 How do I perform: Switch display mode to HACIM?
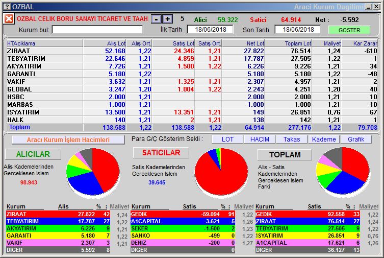pyautogui.click(x=260, y=139)
